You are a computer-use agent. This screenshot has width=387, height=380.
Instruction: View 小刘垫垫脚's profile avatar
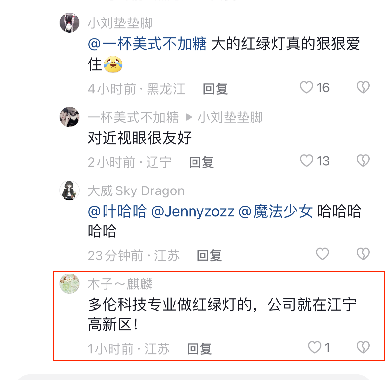pos(69,23)
